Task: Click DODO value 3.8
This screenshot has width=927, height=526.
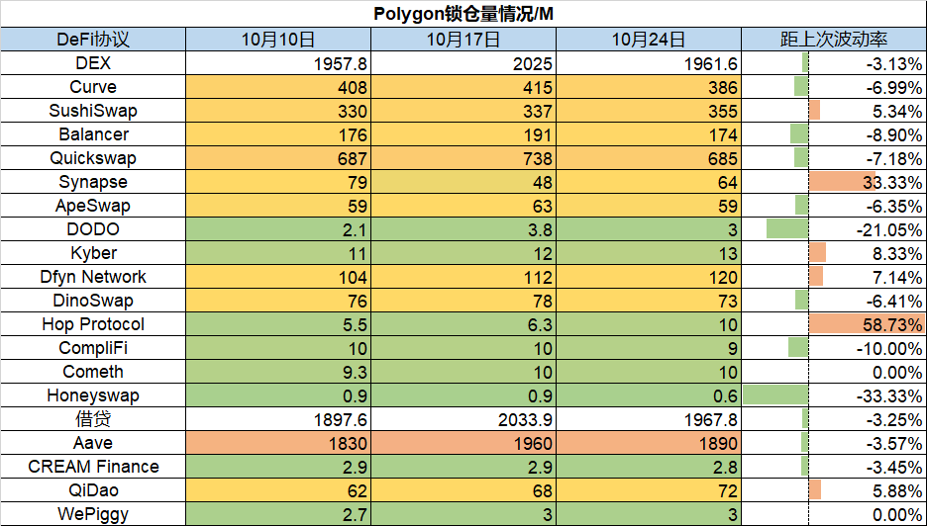Action: tap(463, 229)
